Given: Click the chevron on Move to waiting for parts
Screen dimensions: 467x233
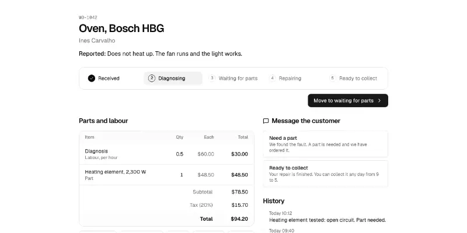Looking at the screenshot, I should [x=379, y=101].
